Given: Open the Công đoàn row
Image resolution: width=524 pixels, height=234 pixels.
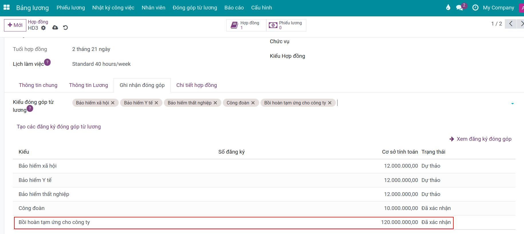Looking at the screenshot, I should tap(264, 208).
